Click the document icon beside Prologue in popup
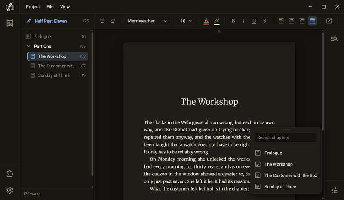The image size is (344, 200). pyautogui.click(x=258, y=153)
